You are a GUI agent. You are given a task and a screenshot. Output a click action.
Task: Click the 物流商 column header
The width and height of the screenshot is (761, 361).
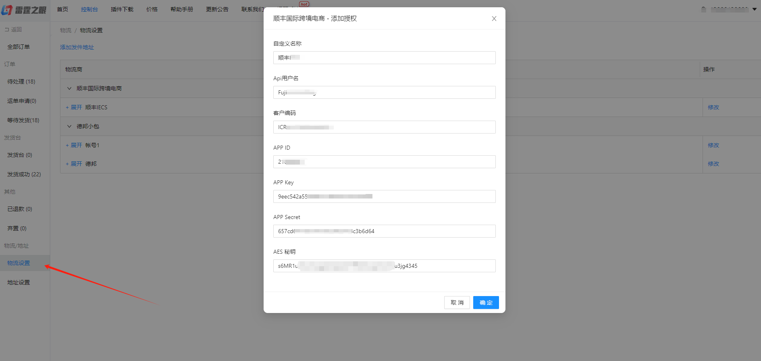[74, 69]
